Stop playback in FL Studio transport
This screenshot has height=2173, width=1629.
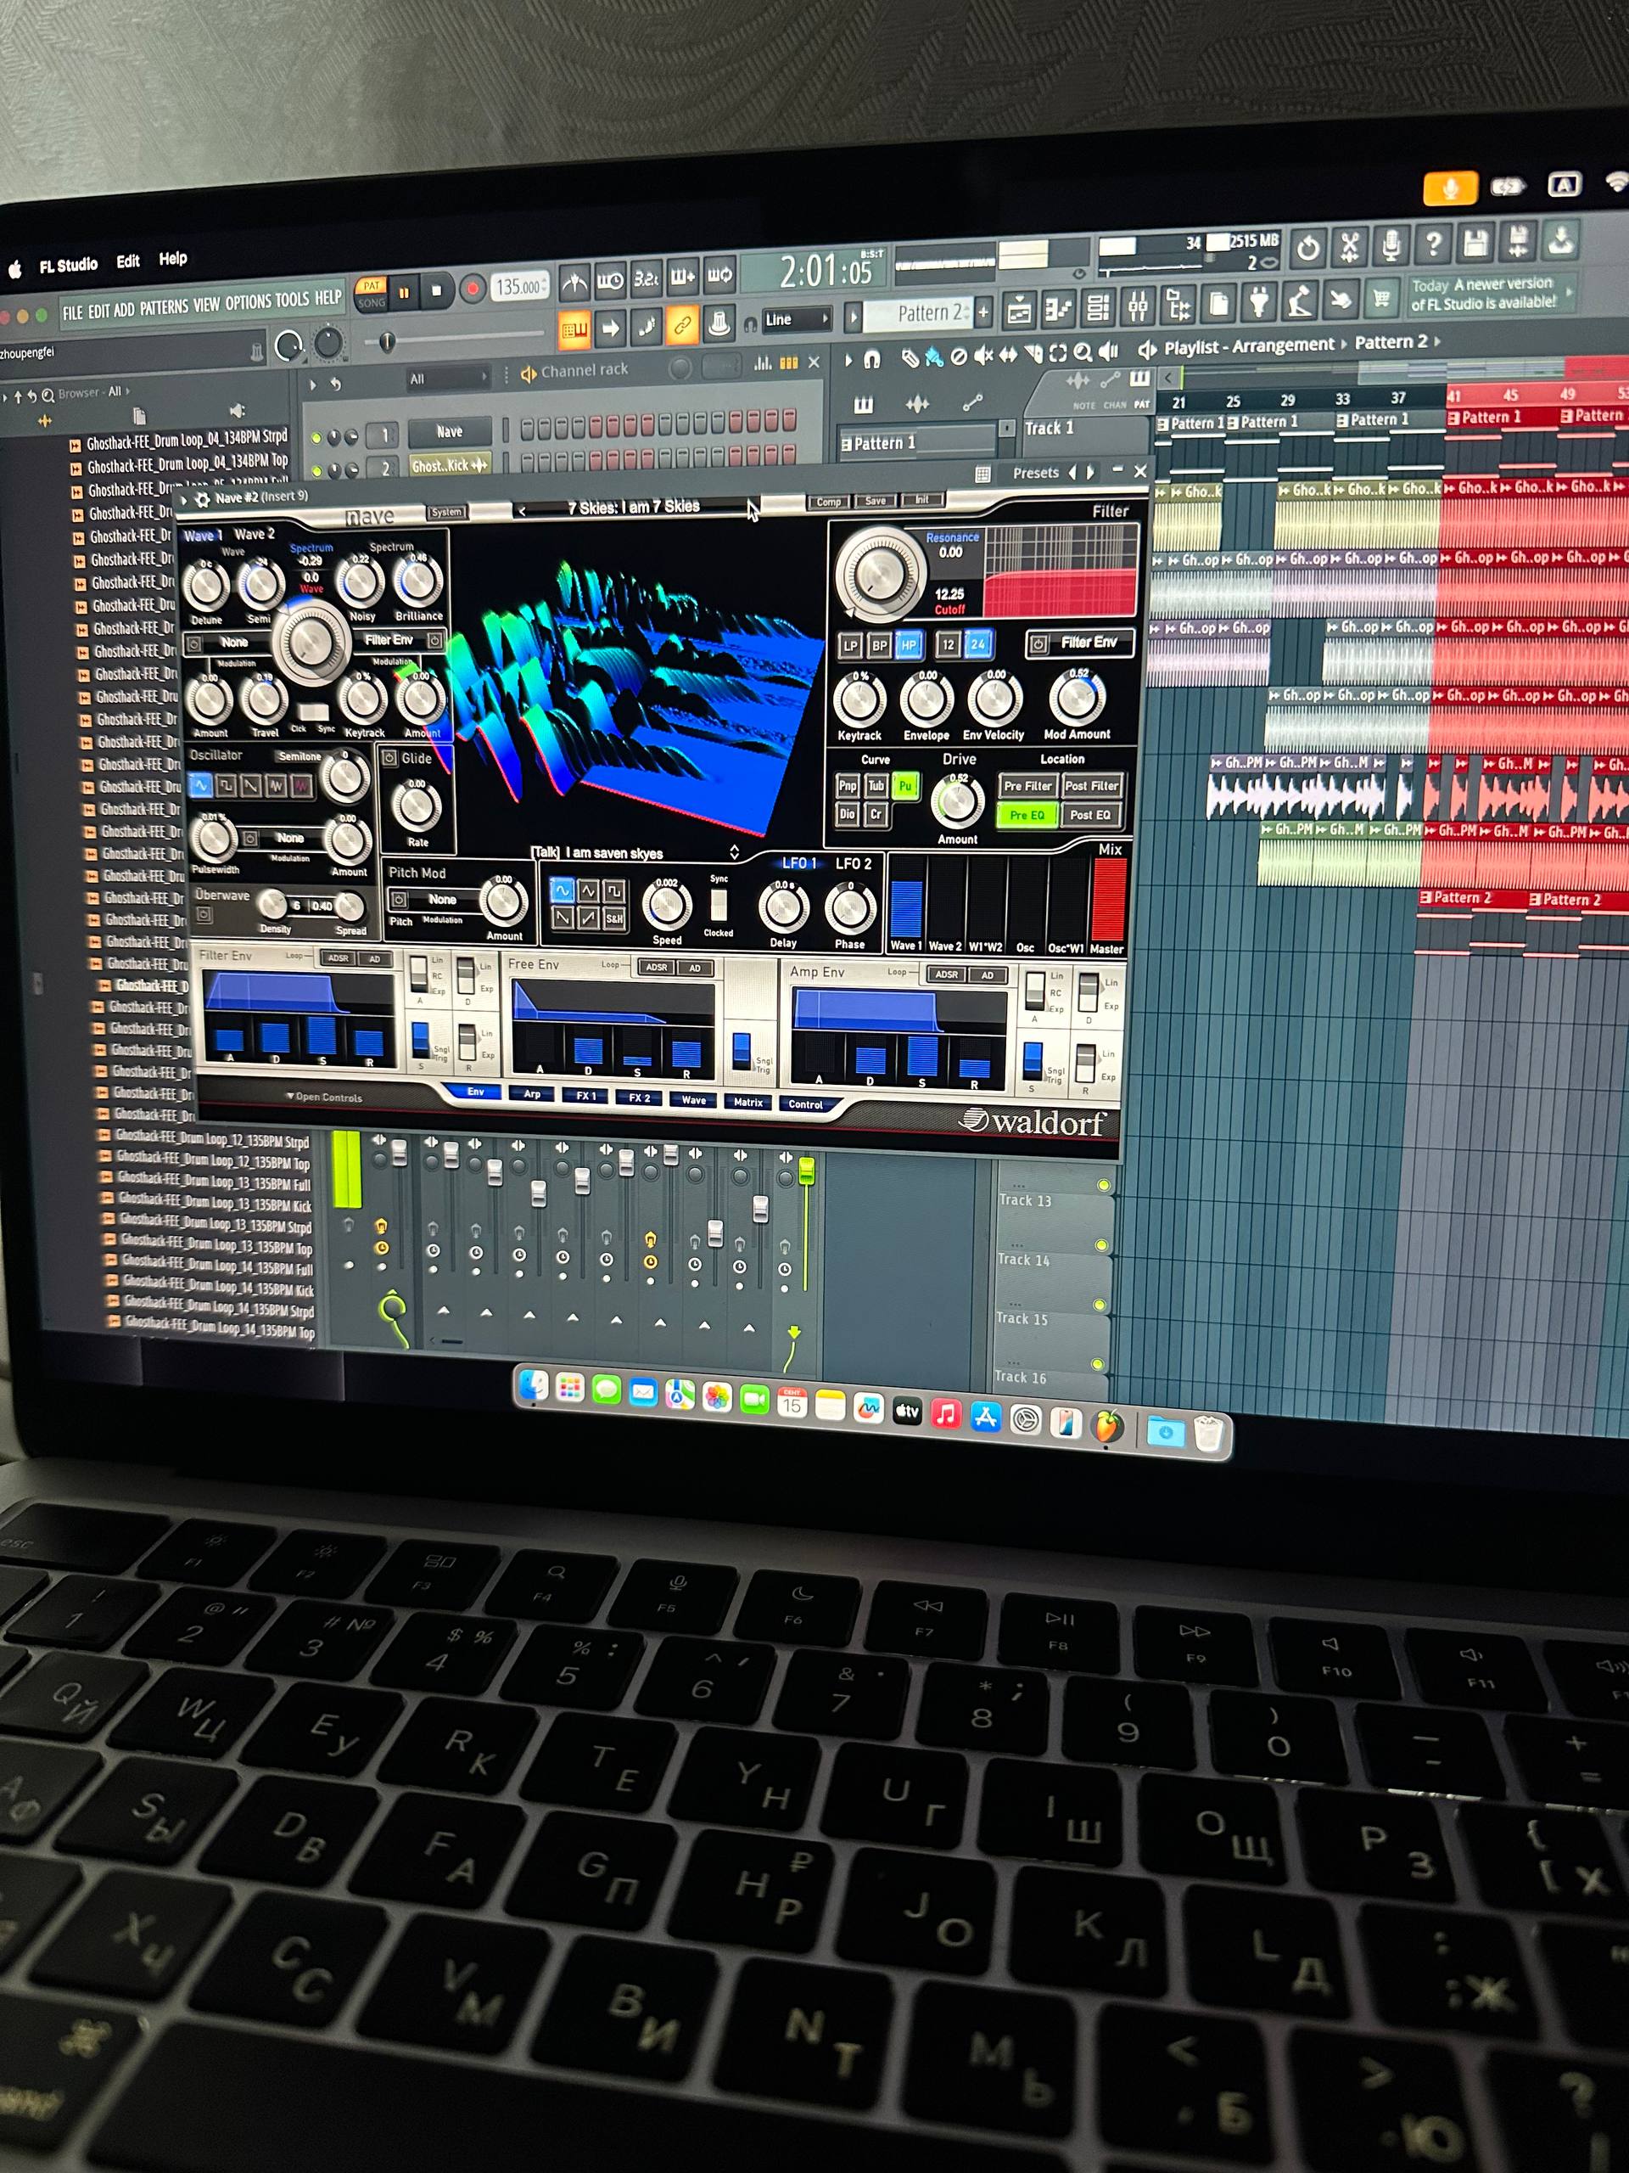coord(437,291)
